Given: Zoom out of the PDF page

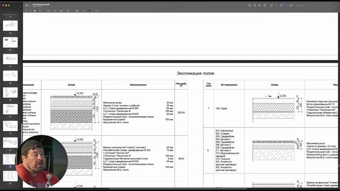Looking at the screenshot, I should click(255, 5).
